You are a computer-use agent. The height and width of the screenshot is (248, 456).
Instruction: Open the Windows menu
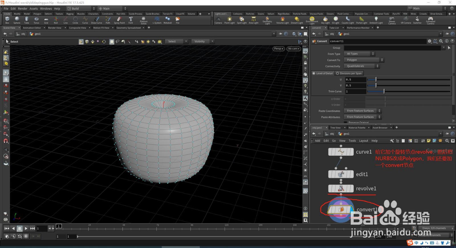(46, 9)
